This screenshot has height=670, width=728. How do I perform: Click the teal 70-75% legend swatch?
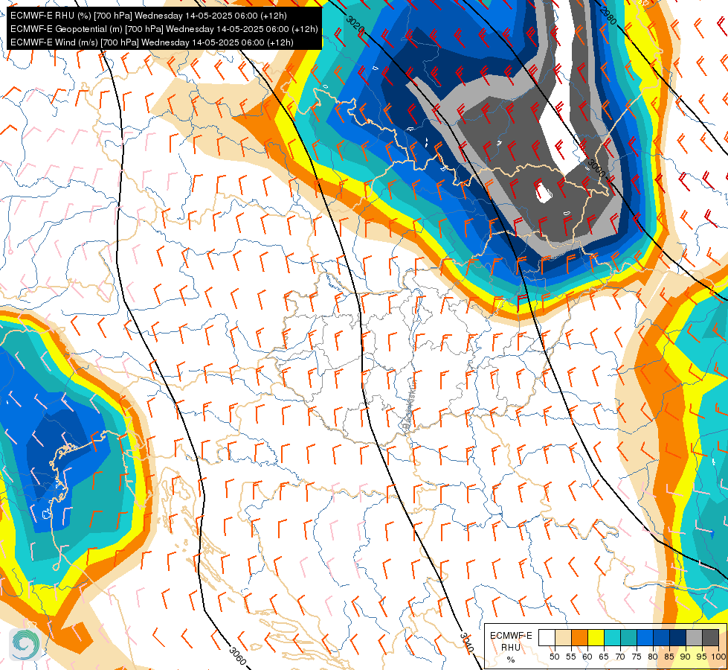(x=628, y=637)
